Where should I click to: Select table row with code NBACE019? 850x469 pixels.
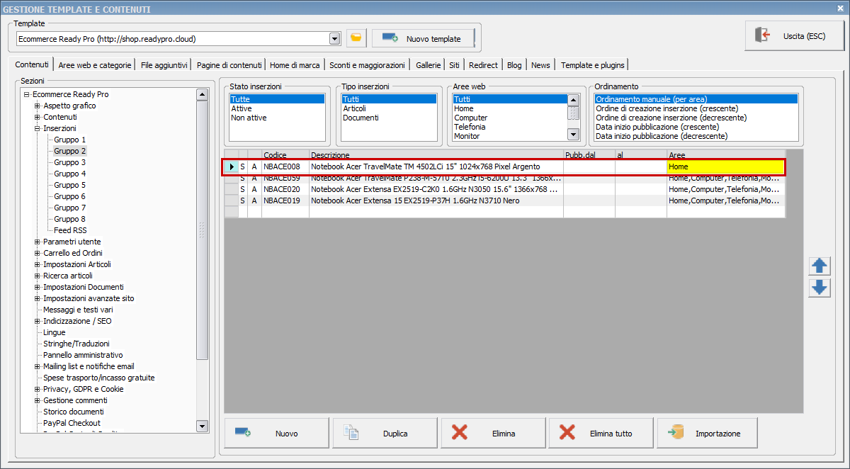pos(505,200)
